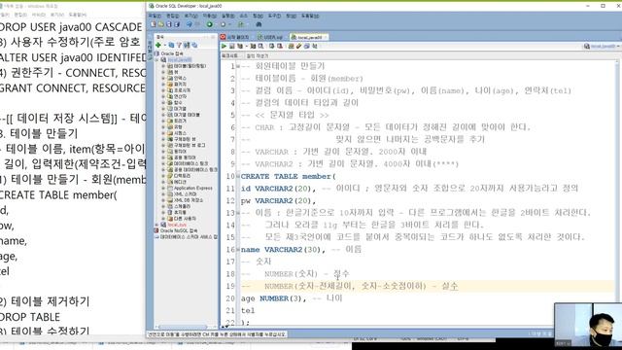This screenshot has height=350, width=622.
Task: Collapse the fold marker at line 13
Action: tap(238, 213)
